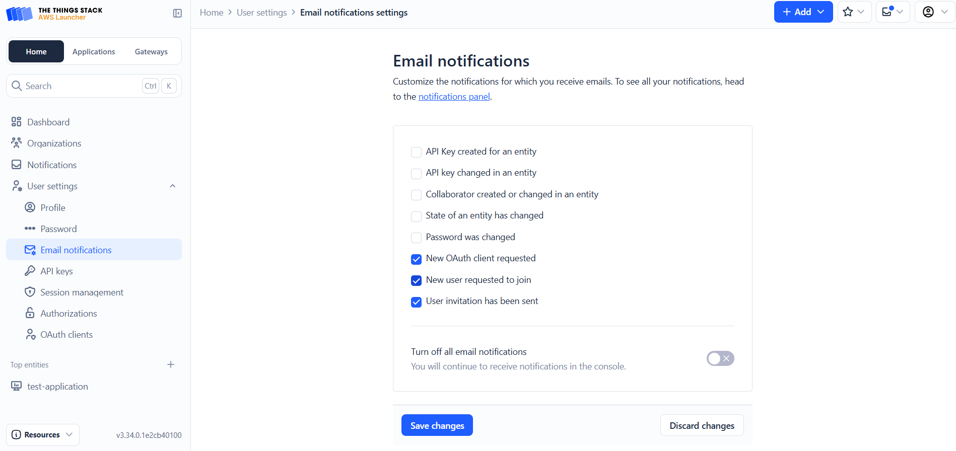Click the Session management shield icon
Image resolution: width=956 pixels, height=451 pixels.
pyautogui.click(x=31, y=292)
